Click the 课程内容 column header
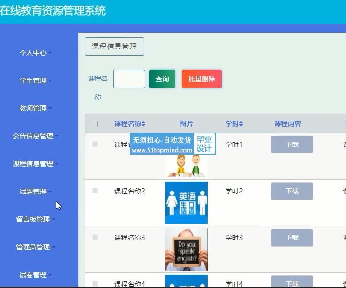Screen dimensions: 346x288 (288, 124)
